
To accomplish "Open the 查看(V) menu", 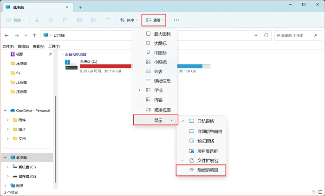I will click(39, 46).
